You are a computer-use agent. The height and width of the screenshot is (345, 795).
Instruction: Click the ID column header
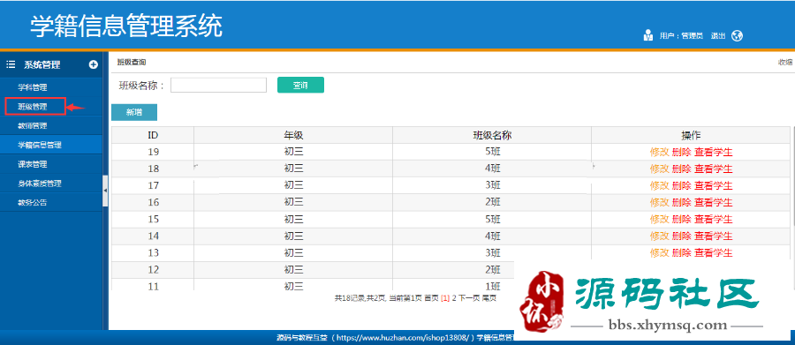tap(153, 135)
